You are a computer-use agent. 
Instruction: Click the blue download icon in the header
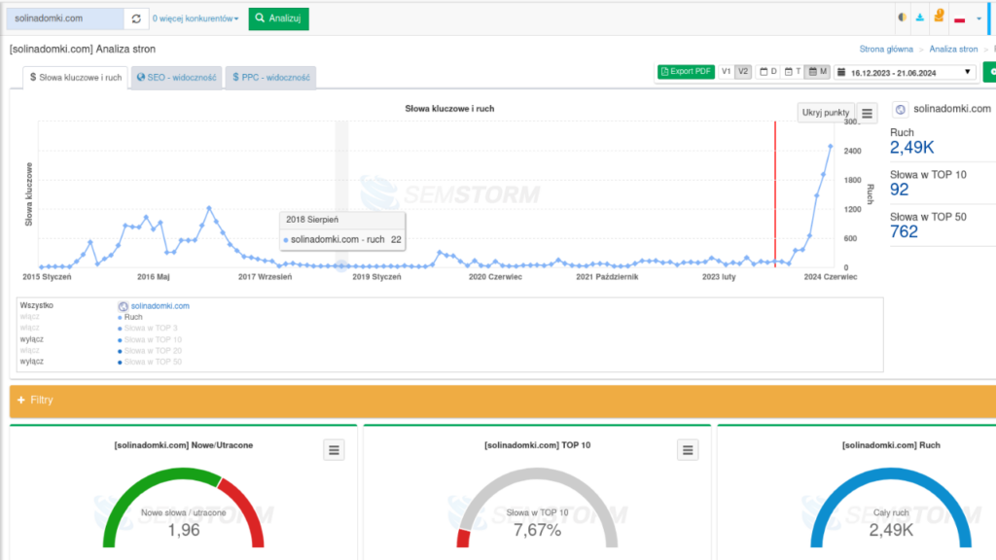tap(920, 17)
